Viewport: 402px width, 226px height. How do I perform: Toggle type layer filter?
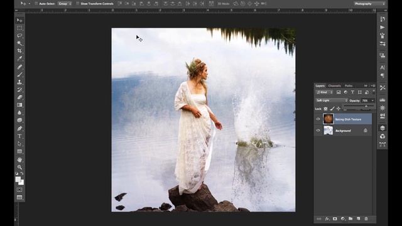click(352, 92)
